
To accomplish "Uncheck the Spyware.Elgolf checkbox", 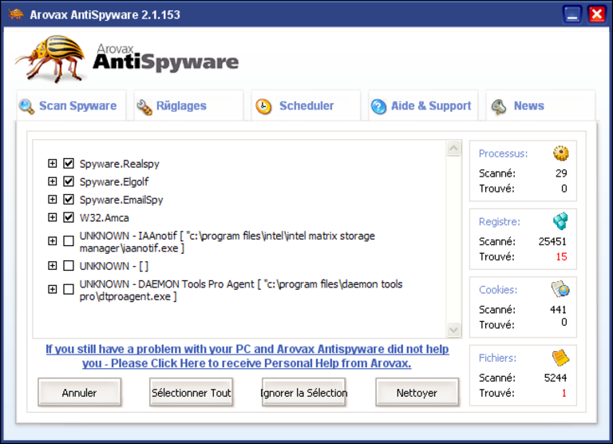I will (69, 181).
